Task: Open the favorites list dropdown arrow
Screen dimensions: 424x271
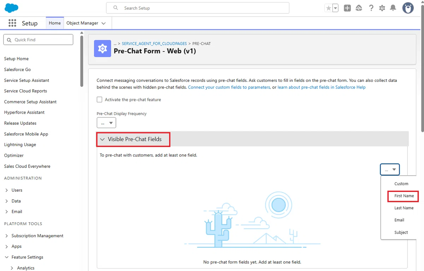Action: (x=335, y=8)
